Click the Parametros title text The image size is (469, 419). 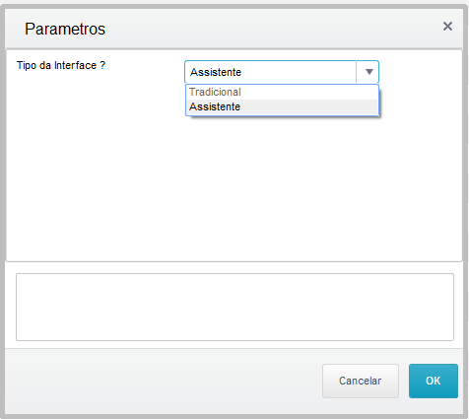65,29
